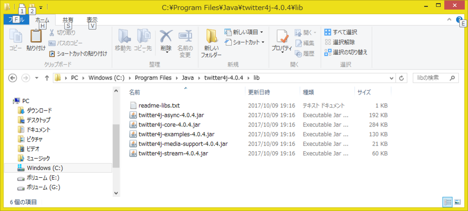
Task: Switch to the ホーム (Home) tab
Action: point(42,20)
